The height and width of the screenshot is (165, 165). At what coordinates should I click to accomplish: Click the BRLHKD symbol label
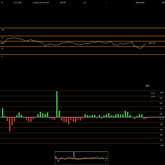(x=140, y=3)
